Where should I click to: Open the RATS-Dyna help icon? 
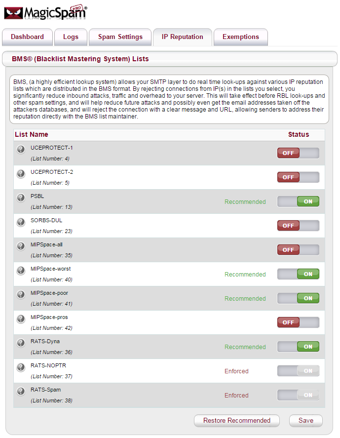(21, 343)
